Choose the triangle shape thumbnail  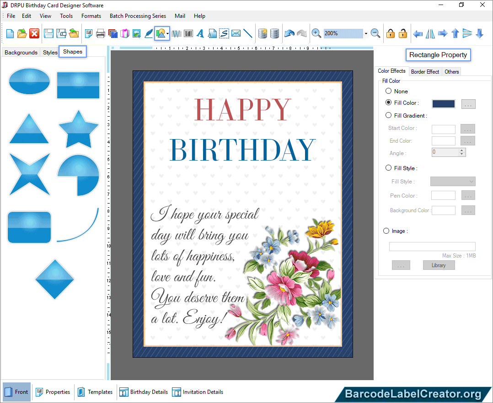(29, 129)
